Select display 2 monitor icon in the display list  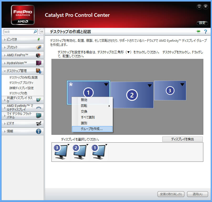click(x=80, y=152)
